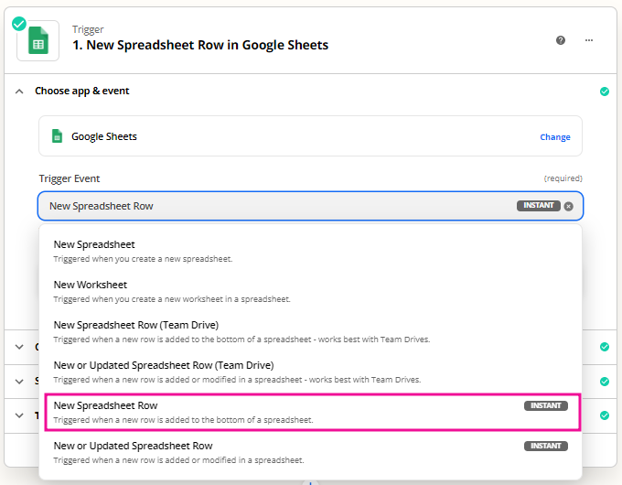This screenshot has height=485, width=622.
Task: Select New or Updated Spreadsheet Row instant option
Action: [x=134, y=446]
